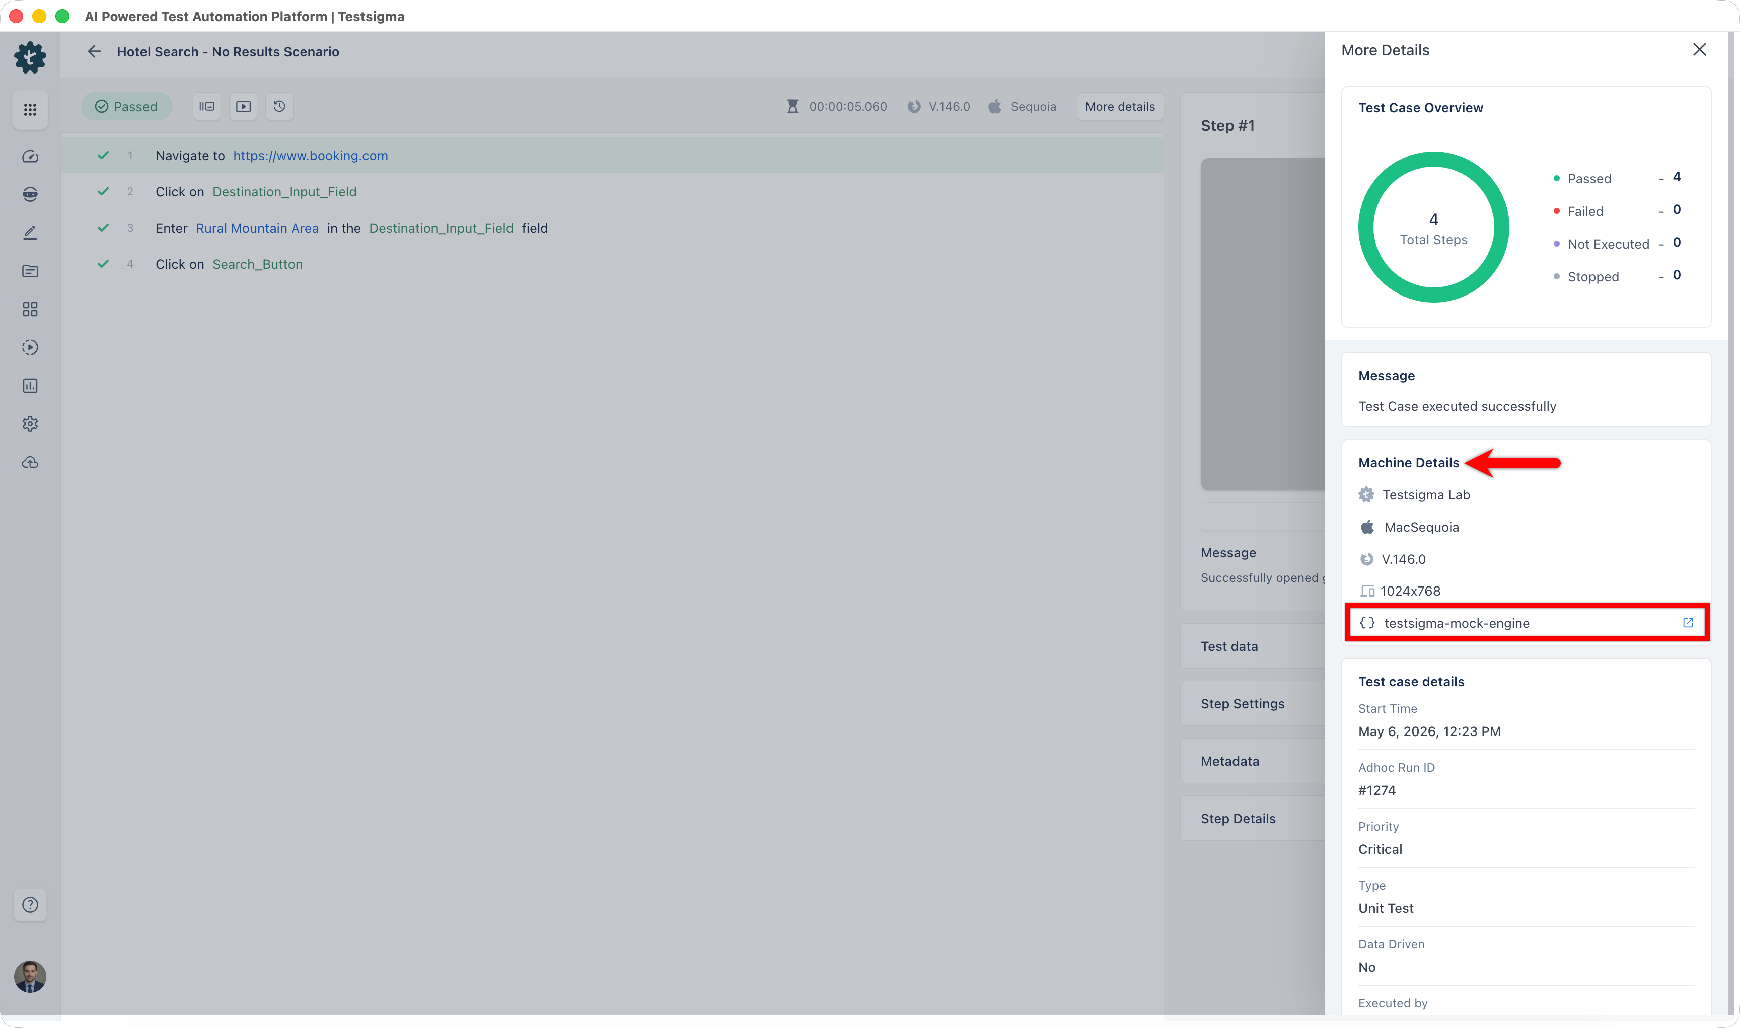Open the https://www.booking.com link in step 1
The height and width of the screenshot is (1028, 1740).
310,156
